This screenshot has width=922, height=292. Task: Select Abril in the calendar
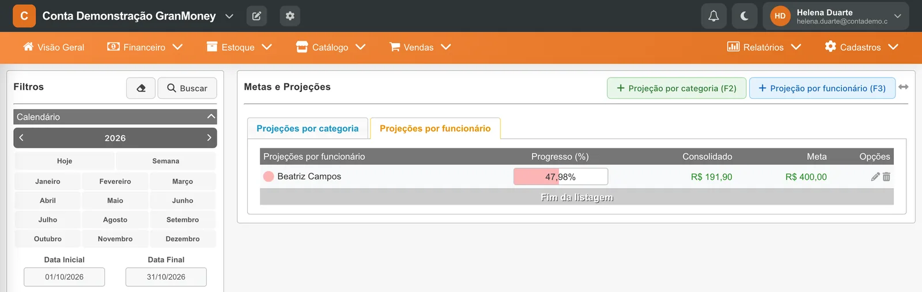(48, 201)
